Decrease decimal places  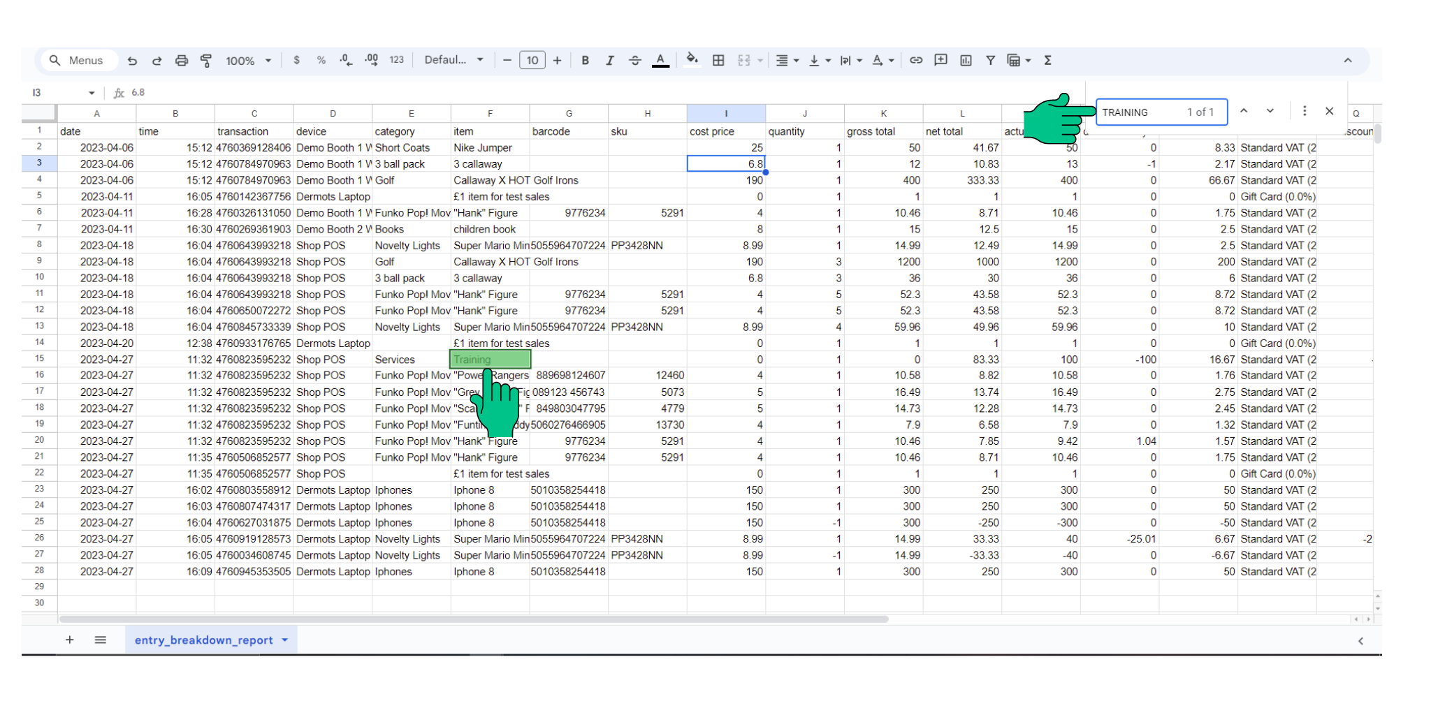click(346, 61)
